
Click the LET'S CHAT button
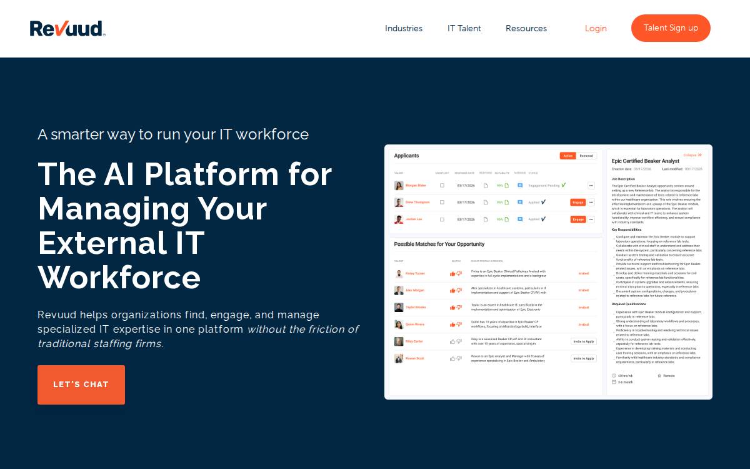81,385
